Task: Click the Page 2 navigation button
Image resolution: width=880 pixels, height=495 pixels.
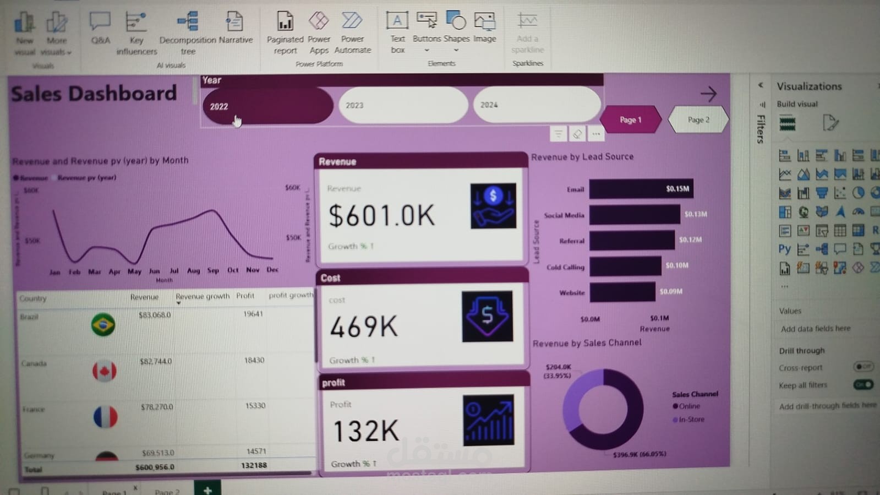Action: coord(698,119)
